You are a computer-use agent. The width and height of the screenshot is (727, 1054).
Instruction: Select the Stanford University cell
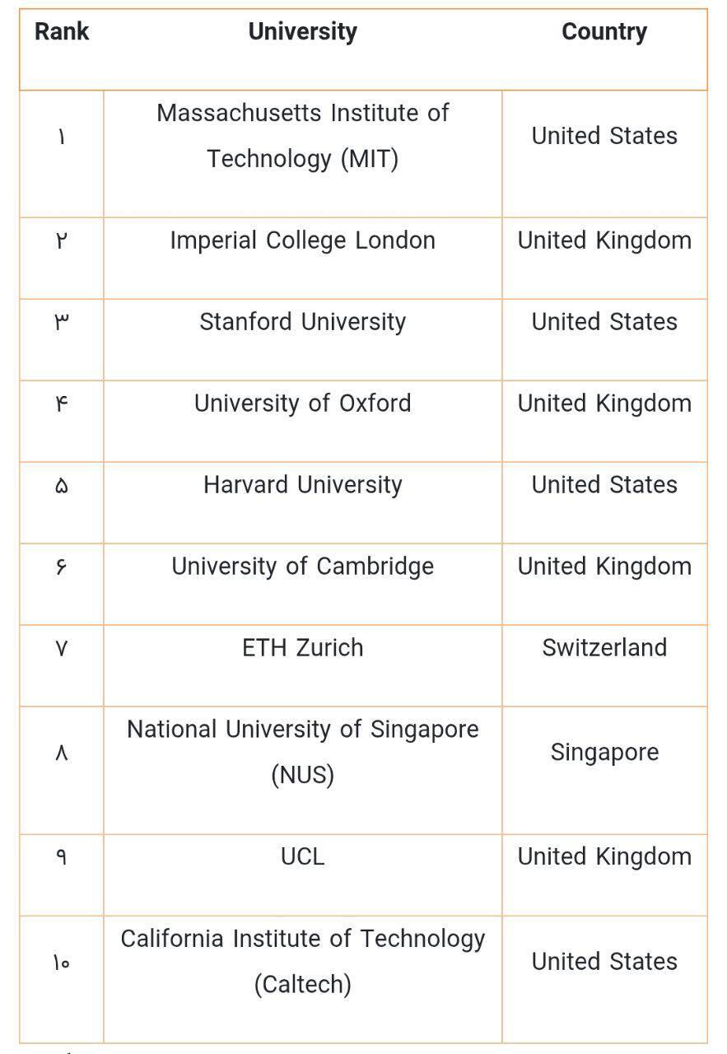302,322
